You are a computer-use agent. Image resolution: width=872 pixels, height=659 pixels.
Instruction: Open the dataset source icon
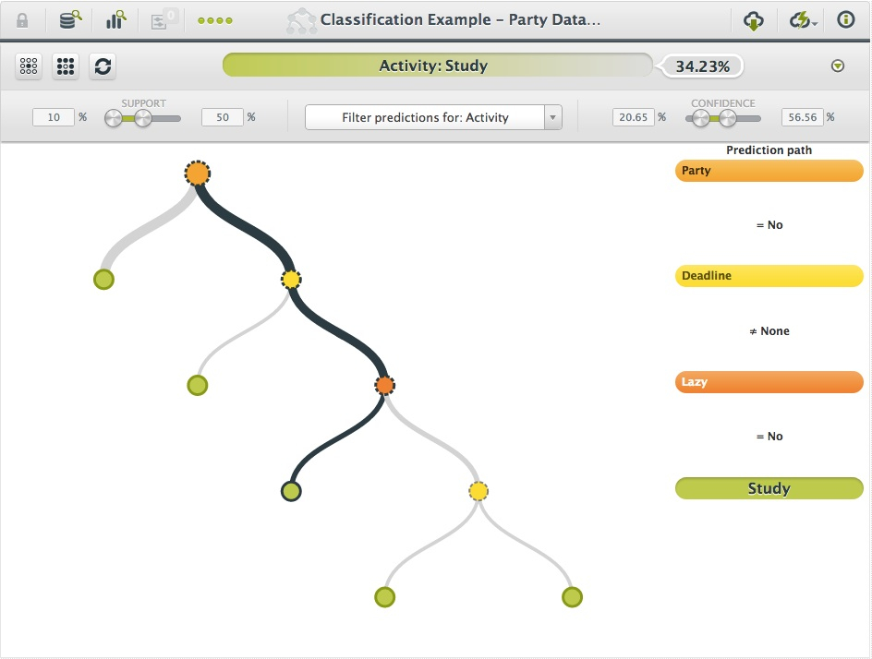(70, 19)
